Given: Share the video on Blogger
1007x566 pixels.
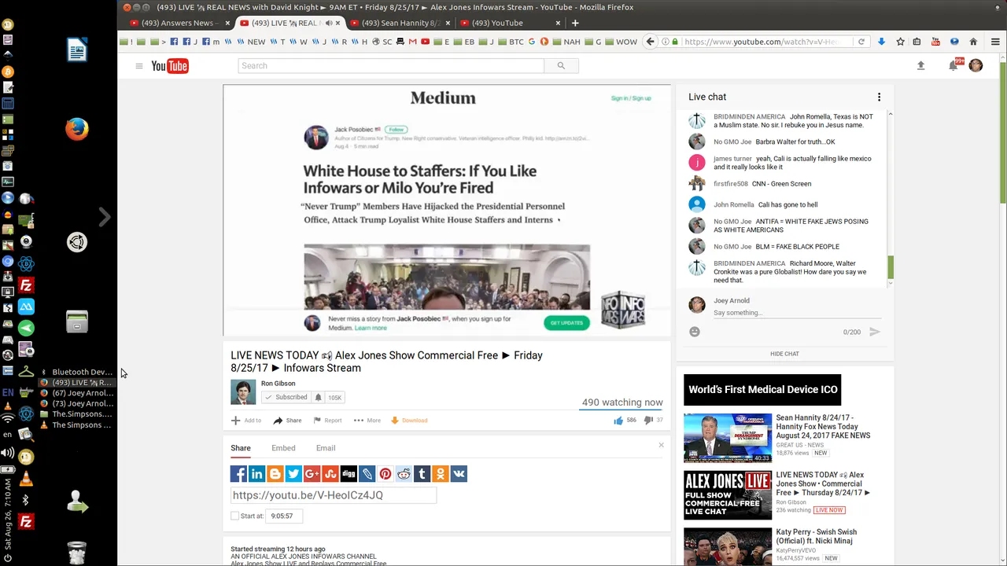Looking at the screenshot, I should [x=275, y=473].
